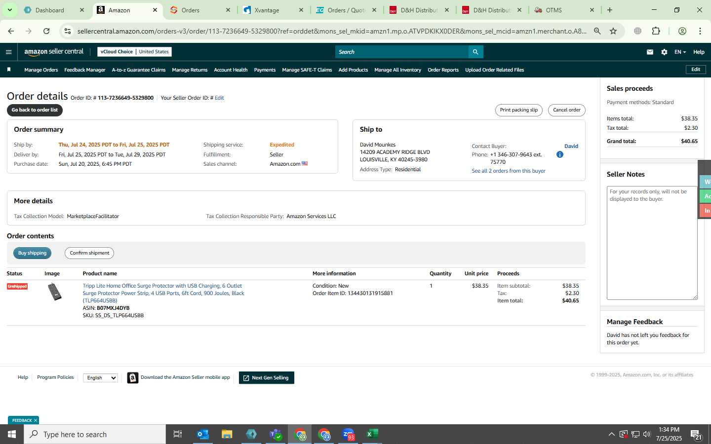Show hidden system tray icons
711x444 pixels.
point(611,434)
